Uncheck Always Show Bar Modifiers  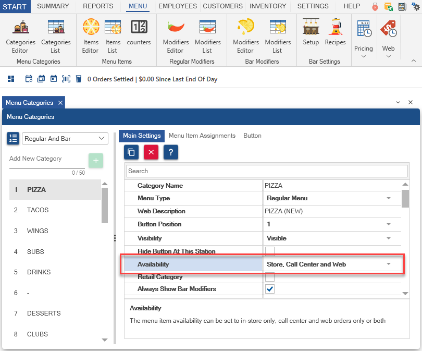270,289
